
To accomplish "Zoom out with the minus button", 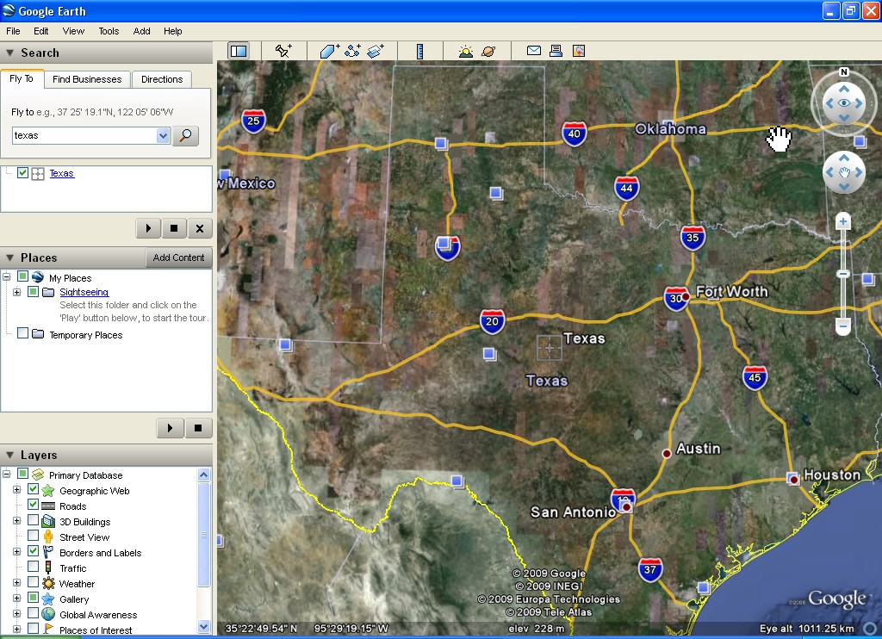I will click(x=842, y=326).
